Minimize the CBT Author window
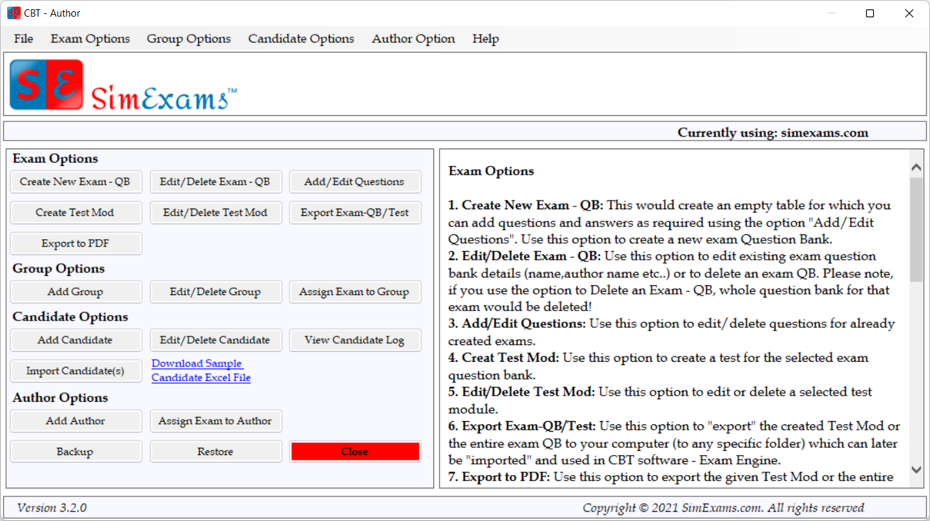 click(x=831, y=13)
